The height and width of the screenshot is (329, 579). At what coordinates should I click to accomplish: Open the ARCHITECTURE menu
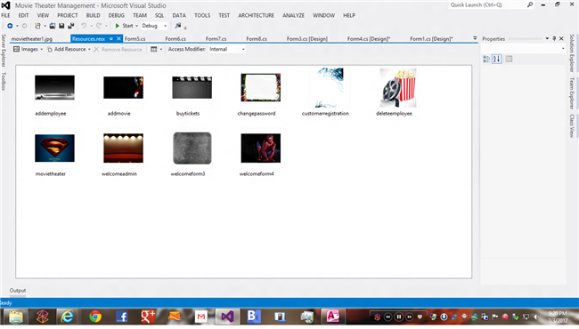(x=256, y=15)
